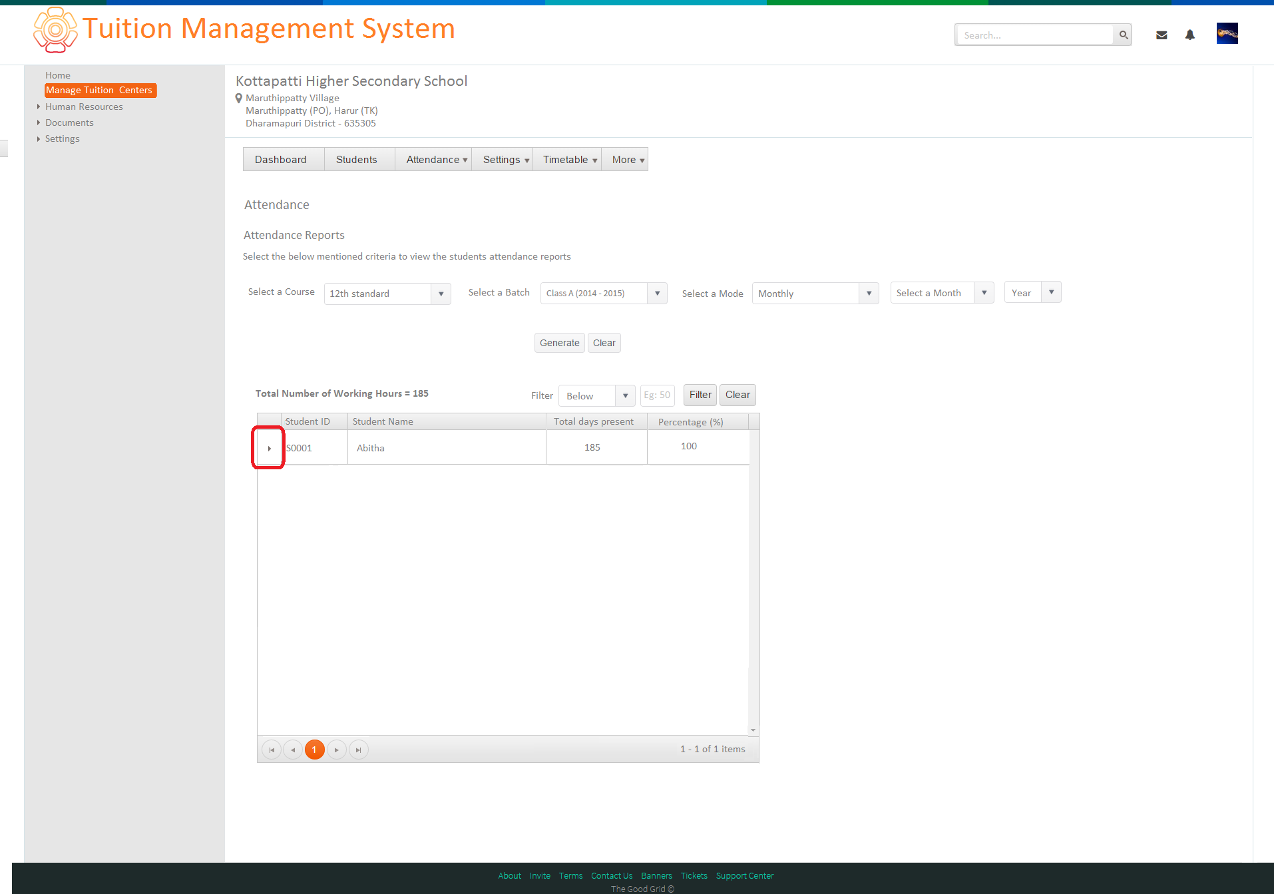Open the Tickets footer link
The height and width of the screenshot is (894, 1274).
click(694, 875)
